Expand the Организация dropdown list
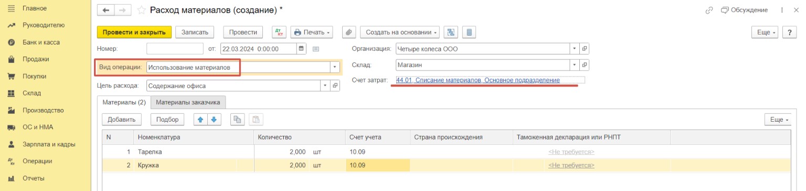The width and height of the screenshot is (806, 191). pyautogui.click(x=575, y=49)
